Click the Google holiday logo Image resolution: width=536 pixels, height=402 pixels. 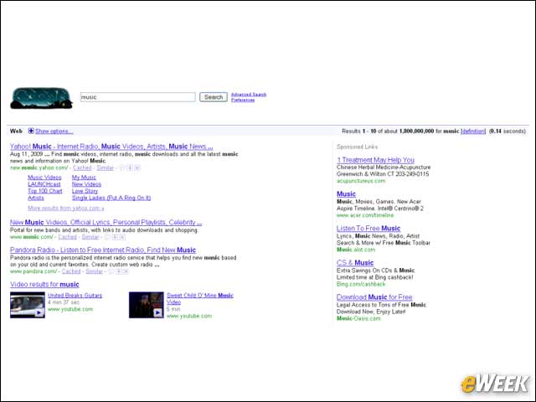41,98
